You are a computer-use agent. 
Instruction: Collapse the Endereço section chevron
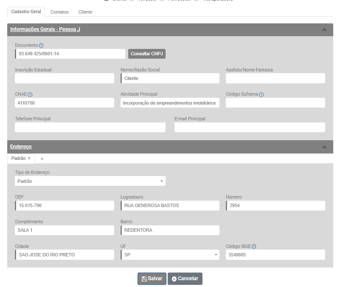point(324,147)
